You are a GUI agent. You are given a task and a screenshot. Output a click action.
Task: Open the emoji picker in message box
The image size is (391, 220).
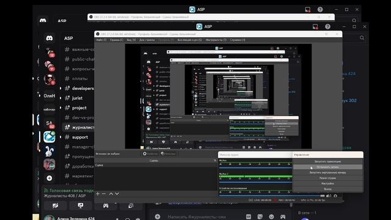[x=271, y=216]
